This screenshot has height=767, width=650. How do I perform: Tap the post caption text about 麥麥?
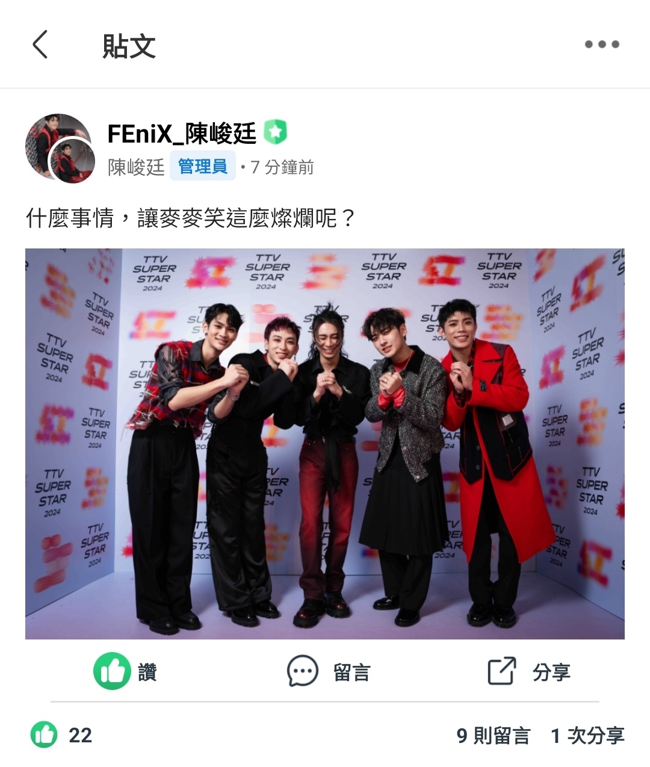191,218
